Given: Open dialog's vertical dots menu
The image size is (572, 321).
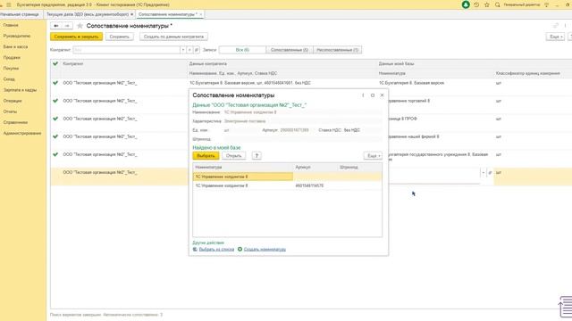Looking at the screenshot, I should tap(363, 95).
